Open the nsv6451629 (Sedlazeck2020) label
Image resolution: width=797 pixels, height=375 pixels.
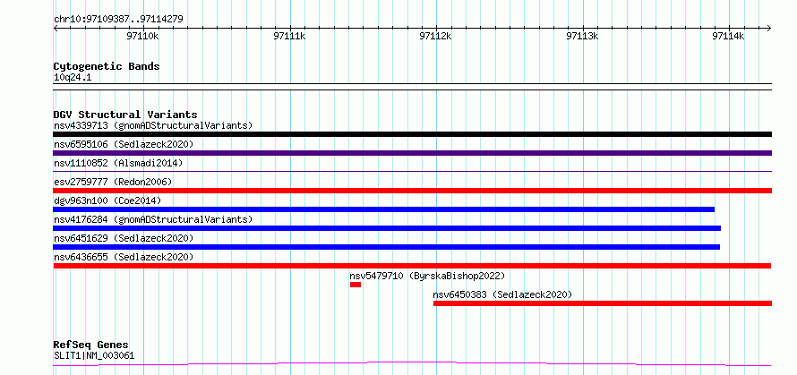(124, 238)
